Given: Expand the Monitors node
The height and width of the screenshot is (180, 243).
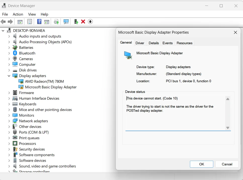Looking at the screenshot, I should pos(9,115).
